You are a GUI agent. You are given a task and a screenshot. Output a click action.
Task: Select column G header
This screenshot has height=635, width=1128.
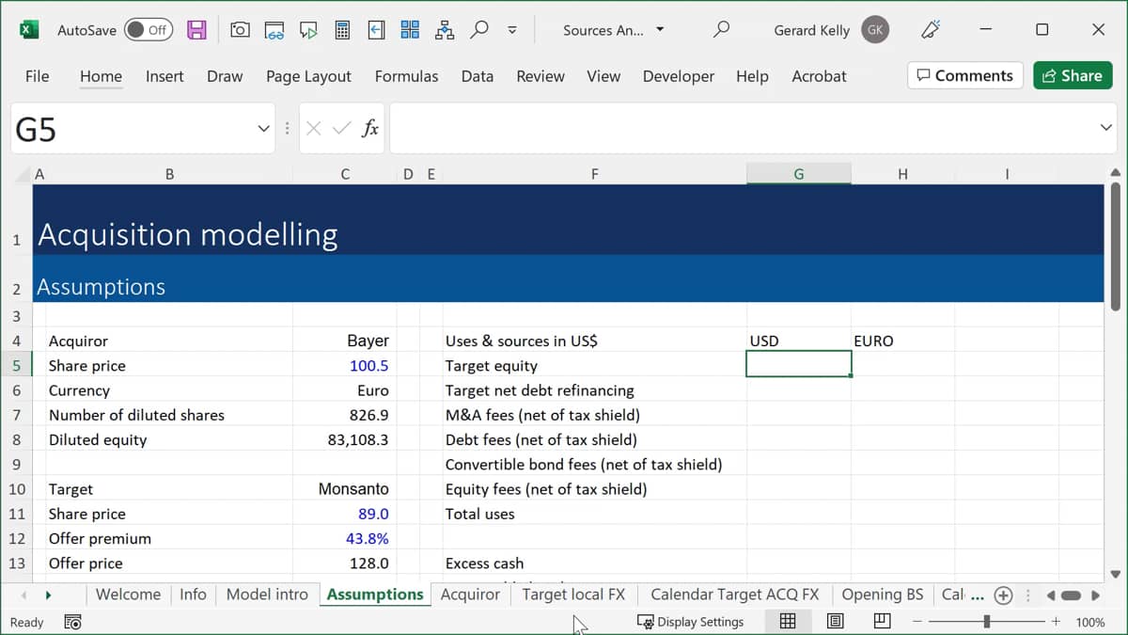tap(799, 174)
